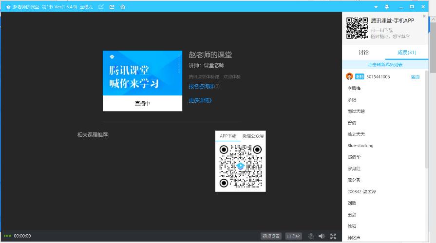Click the edit icon in the title bar
The height and width of the screenshot is (243, 436).
click(101, 7)
